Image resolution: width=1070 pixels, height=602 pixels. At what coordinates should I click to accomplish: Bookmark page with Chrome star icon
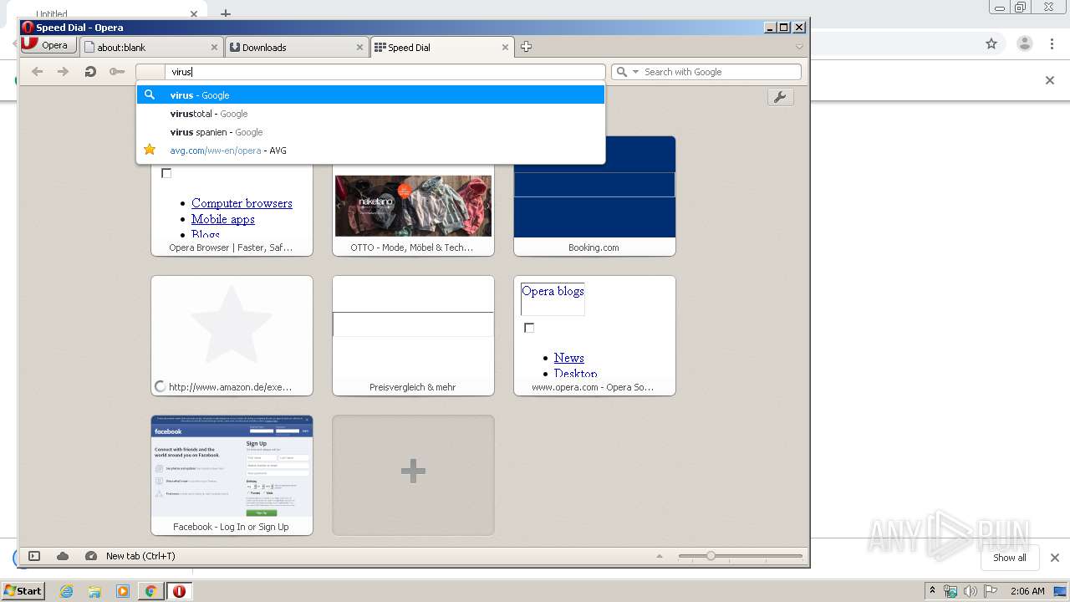[x=991, y=44]
